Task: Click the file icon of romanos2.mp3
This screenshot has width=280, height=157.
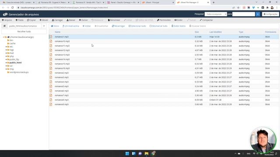Action: (51, 73)
